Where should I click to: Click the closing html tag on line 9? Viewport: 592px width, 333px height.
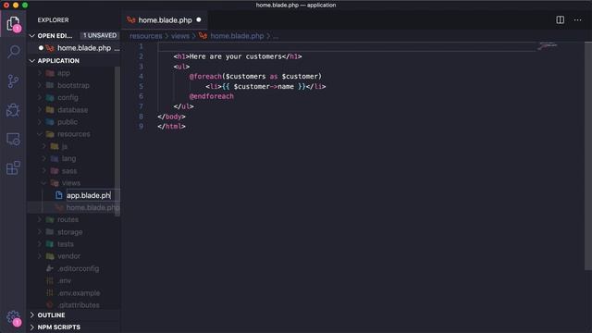(171, 127)
